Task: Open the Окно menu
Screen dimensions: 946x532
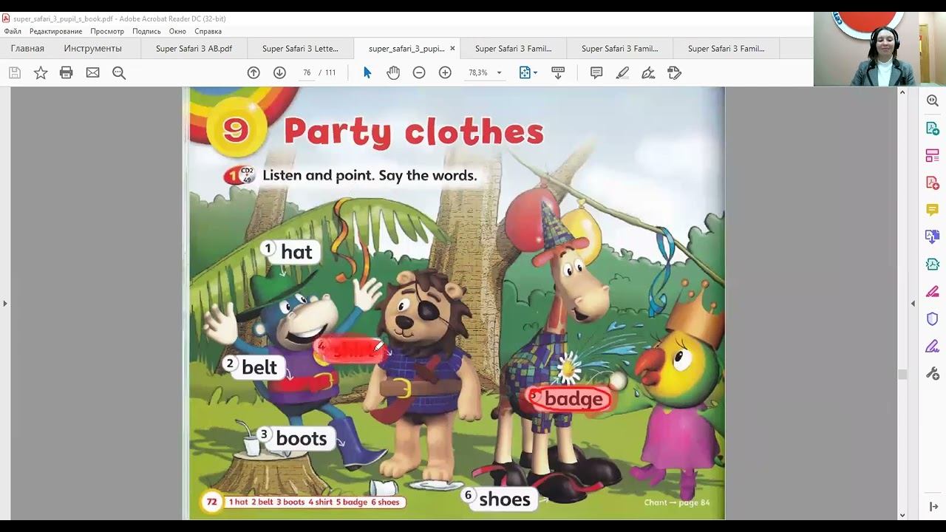Action: 177,31
